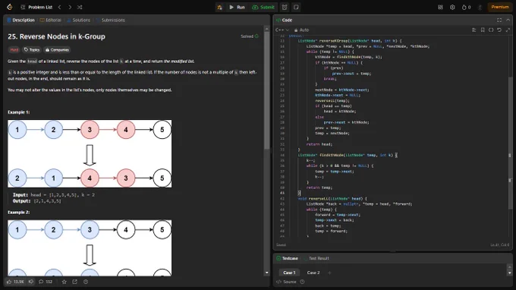Click the 'return head;' code line

point(319,144)
